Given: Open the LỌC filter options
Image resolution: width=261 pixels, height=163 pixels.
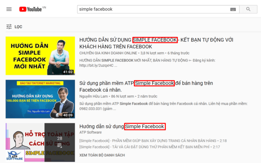Looking at the screenshot, I should [x=18, y=27].
